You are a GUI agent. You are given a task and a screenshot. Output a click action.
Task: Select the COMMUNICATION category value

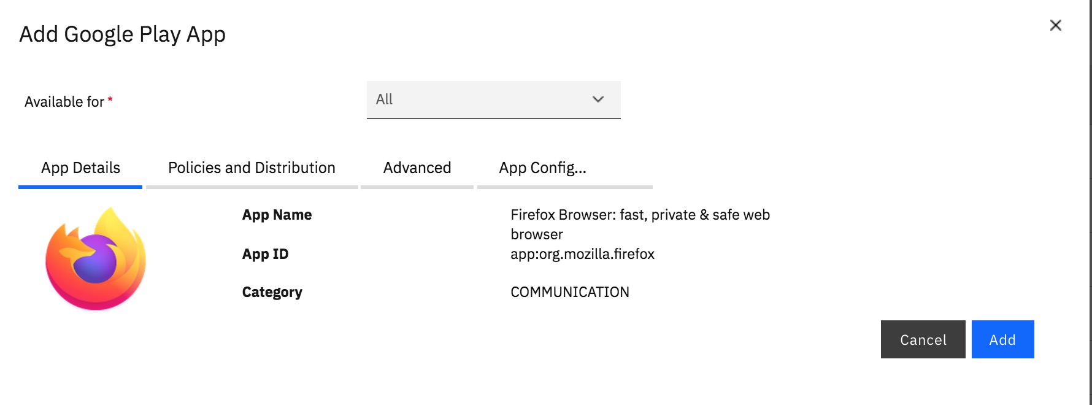point(570,292)
